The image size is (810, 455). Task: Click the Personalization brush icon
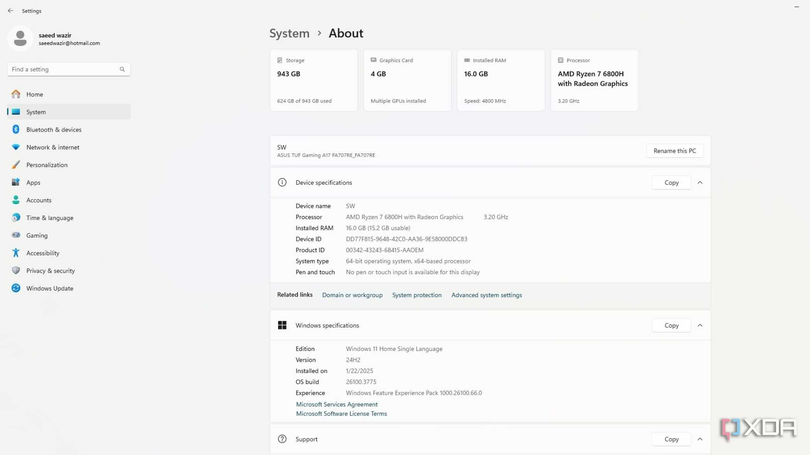[16, 165]
